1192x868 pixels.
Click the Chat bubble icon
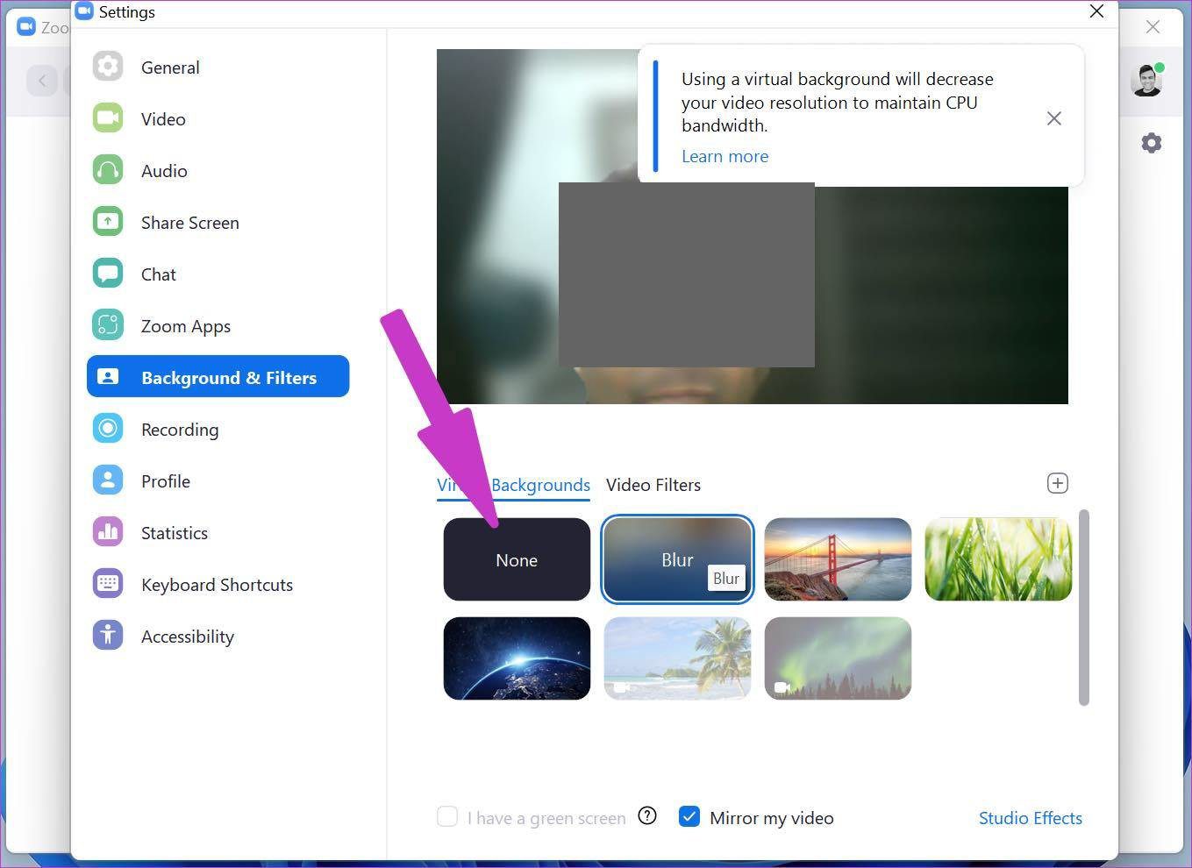(x=108, y=274)
